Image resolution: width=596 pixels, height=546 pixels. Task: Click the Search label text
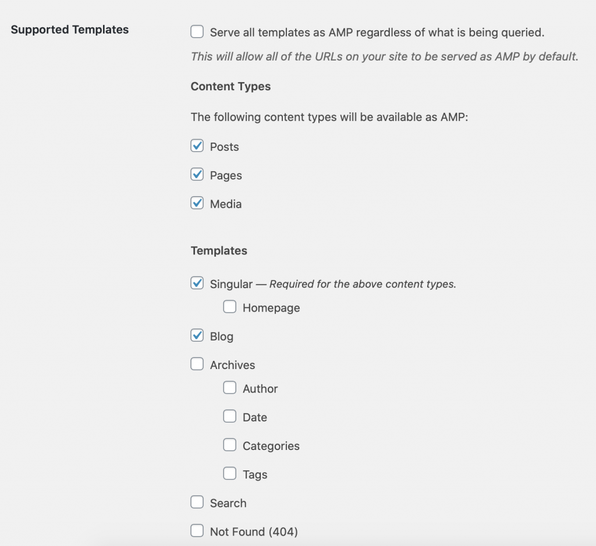tap(228, 502)
